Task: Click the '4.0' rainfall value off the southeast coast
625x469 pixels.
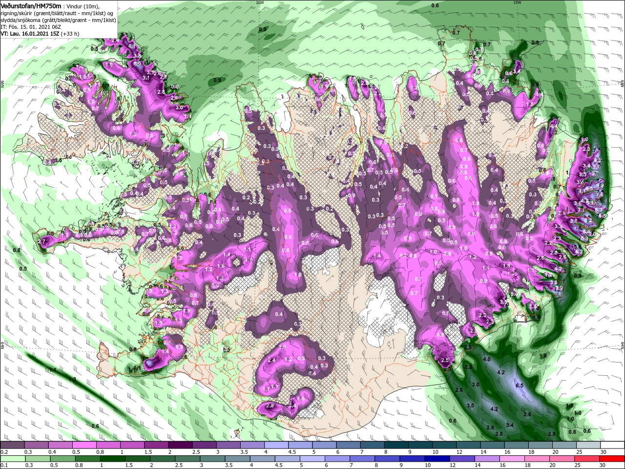Action: (x=486, y=359)
